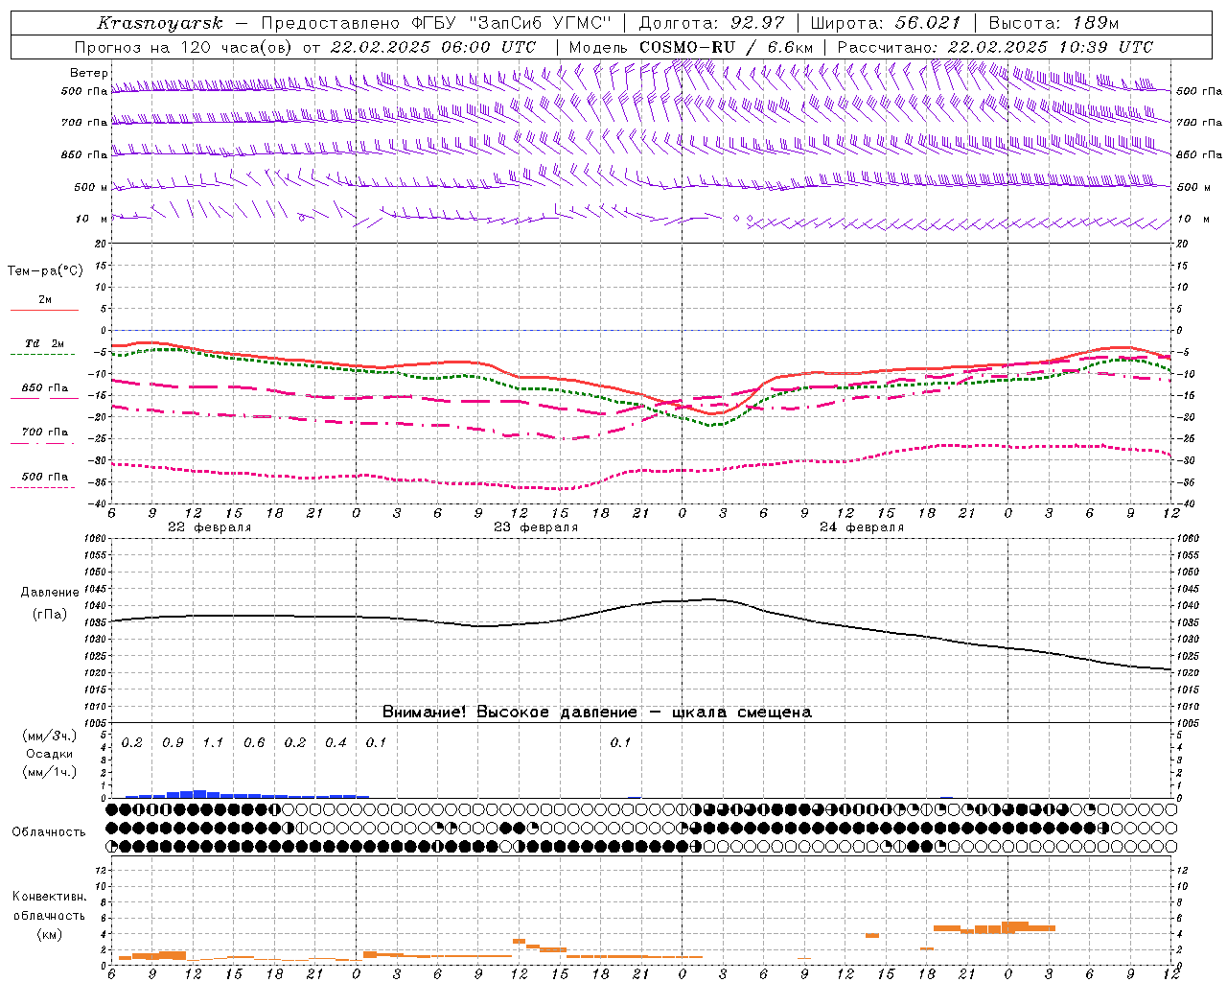Viewport: 1227px width, 982px height.
Task: Click the '0.4' precipitation value
Action: [x=336, y=743]
